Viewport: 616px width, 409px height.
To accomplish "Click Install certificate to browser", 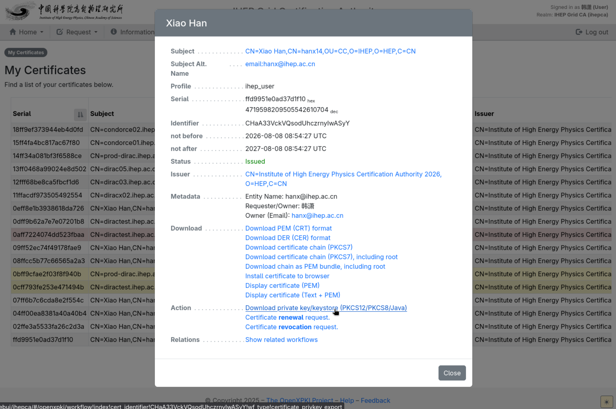I will [x=287, y=276].
